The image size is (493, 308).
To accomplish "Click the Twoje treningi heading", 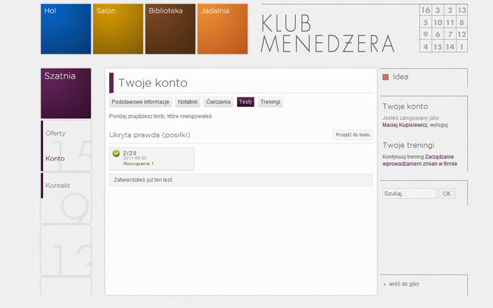I will [x=408, y=145].
